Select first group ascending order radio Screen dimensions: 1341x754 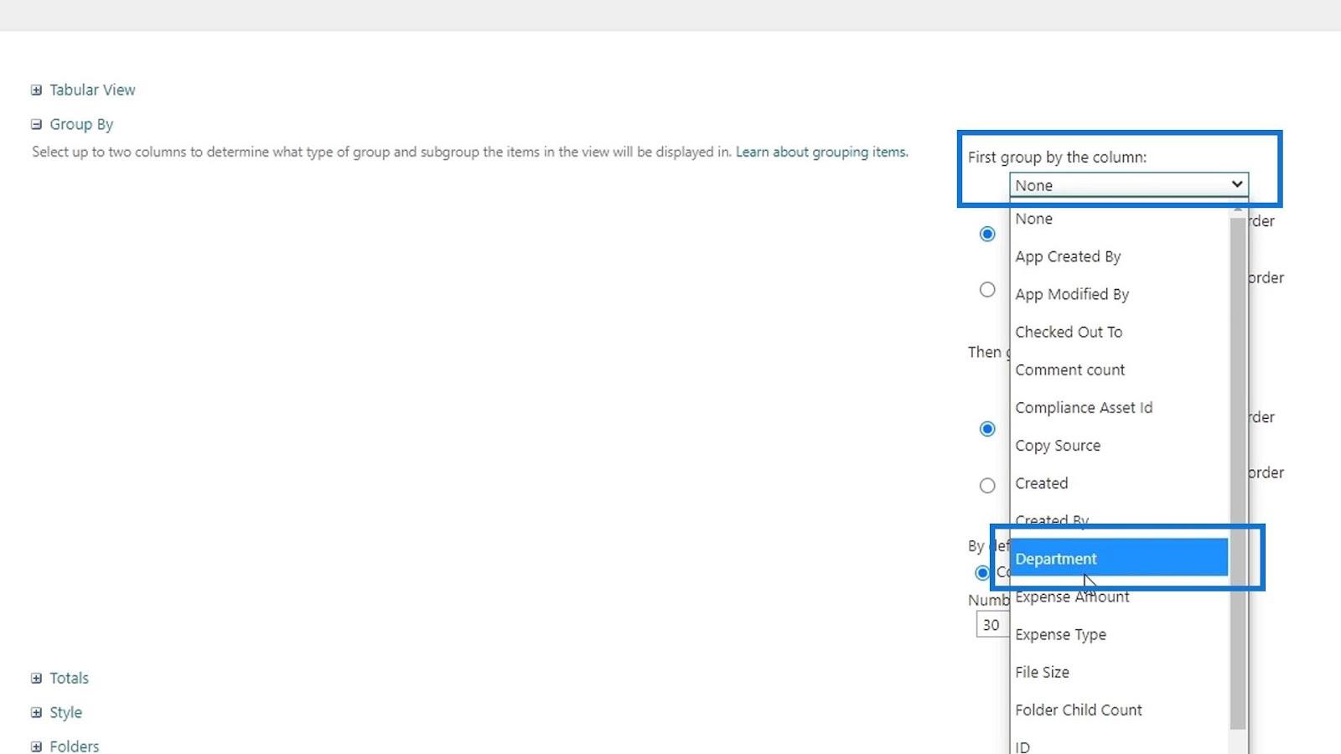point(987,234)
